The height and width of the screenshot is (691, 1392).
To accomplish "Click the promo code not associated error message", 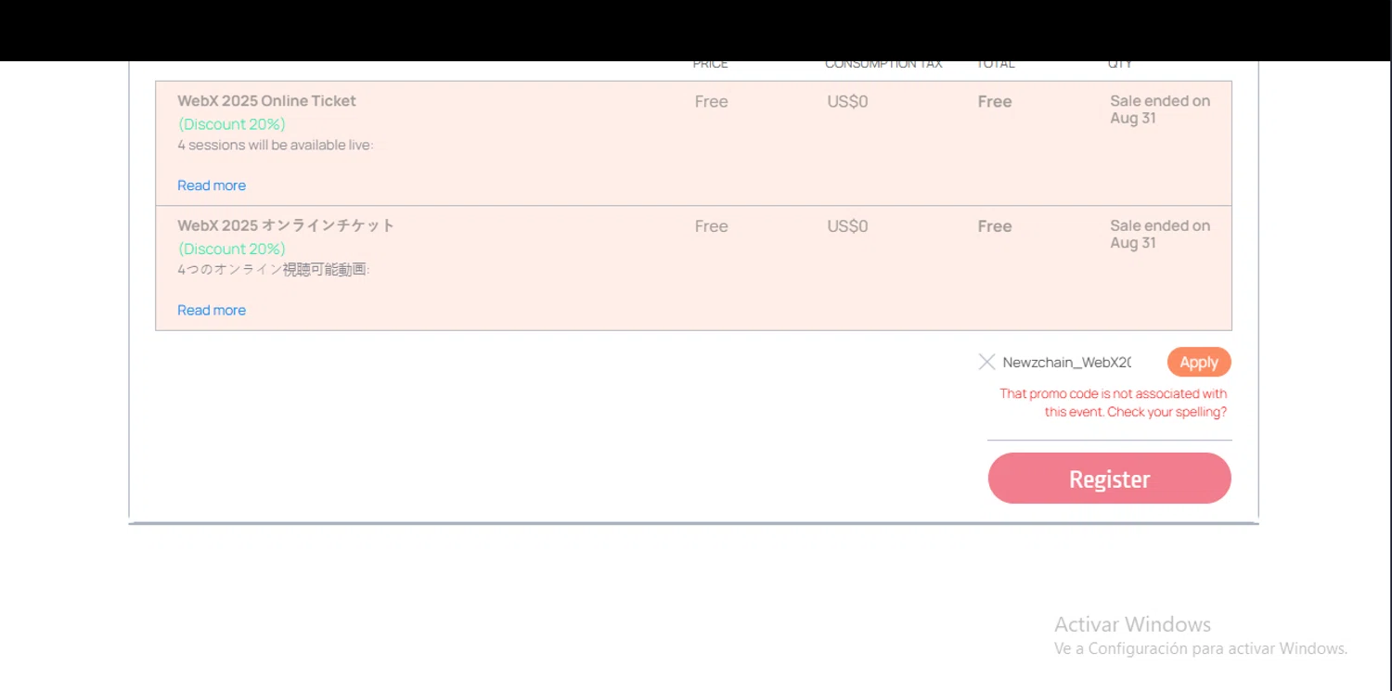I will pos(1114,403).
